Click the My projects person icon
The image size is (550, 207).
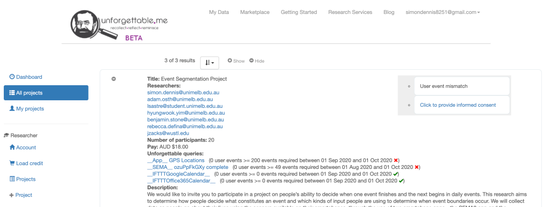pyautogui.click(x=12, y=108)
